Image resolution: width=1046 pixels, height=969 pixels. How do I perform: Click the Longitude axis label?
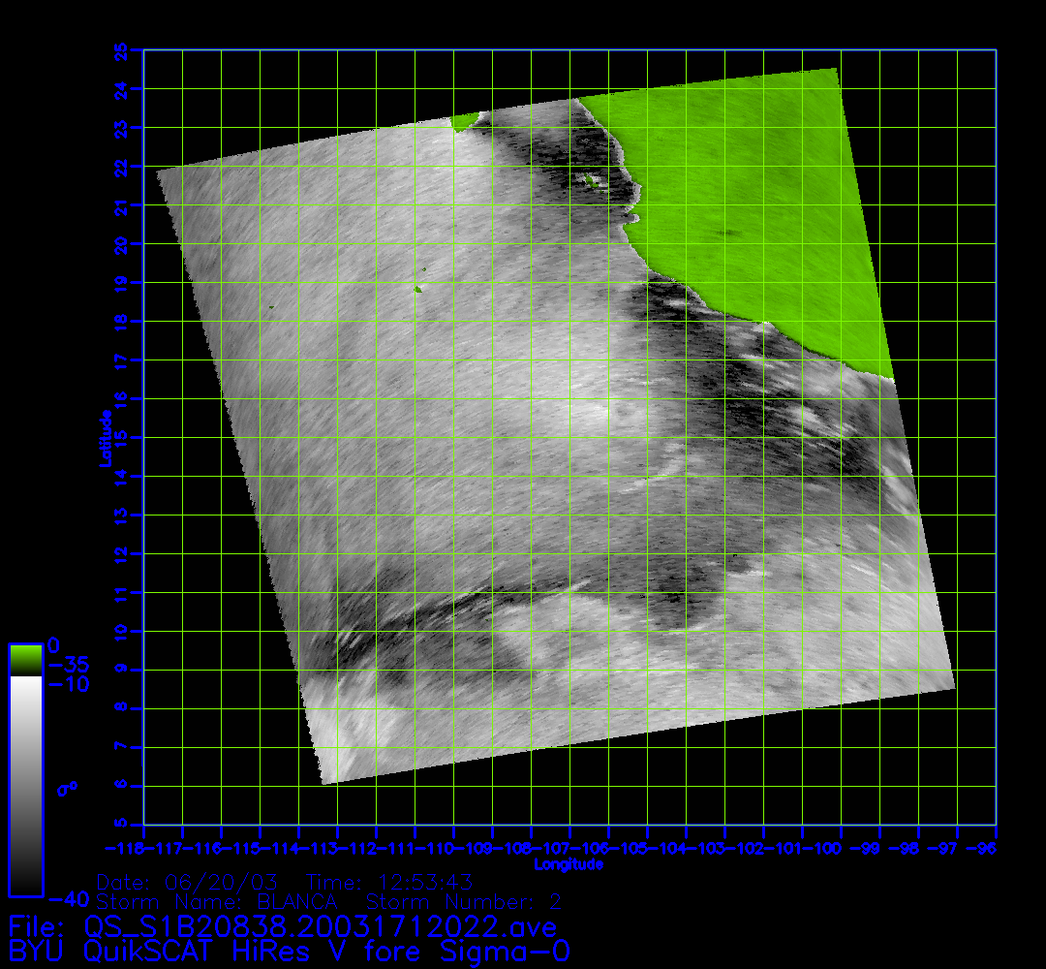[569, 863]
